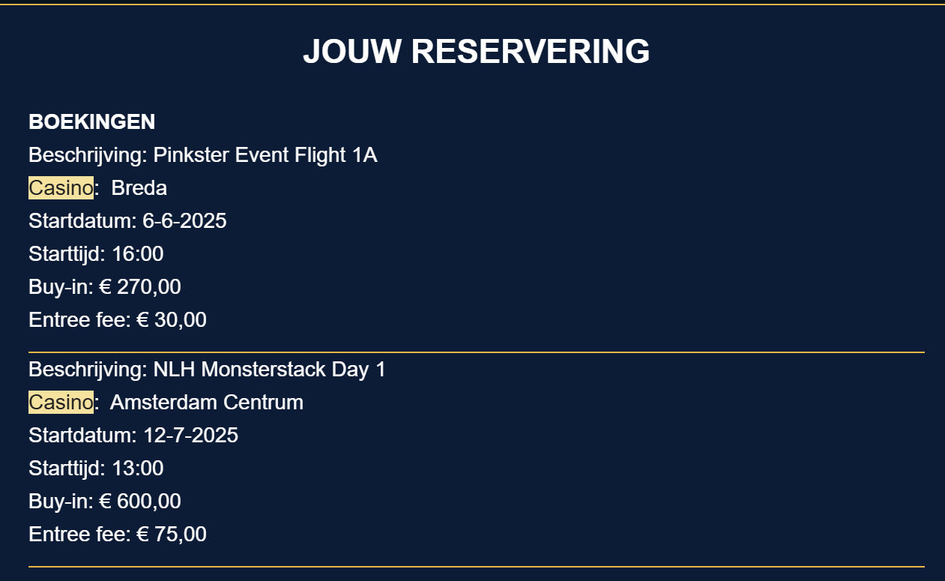Click the Entree fee € 30,00 line
Screen dimensions: 945x581
tap(118, 320)
